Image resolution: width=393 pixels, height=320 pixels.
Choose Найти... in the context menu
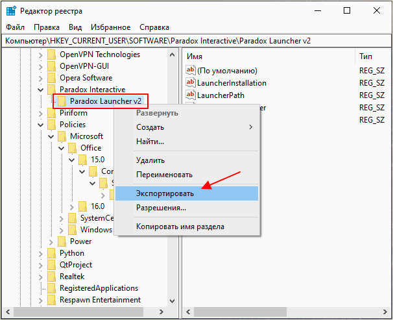tap(187, 142)
